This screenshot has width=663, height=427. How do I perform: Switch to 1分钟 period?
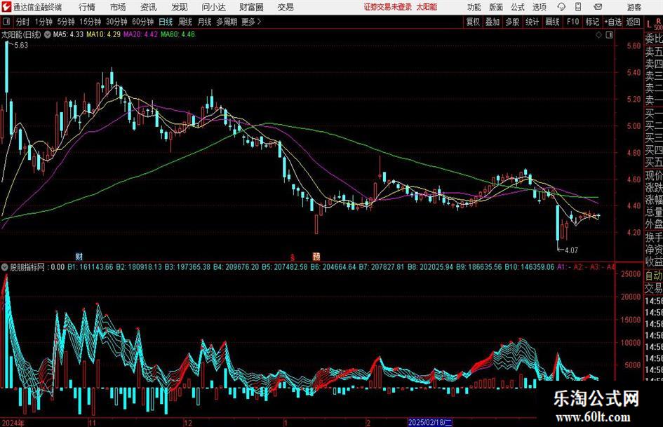pos(43,22)
